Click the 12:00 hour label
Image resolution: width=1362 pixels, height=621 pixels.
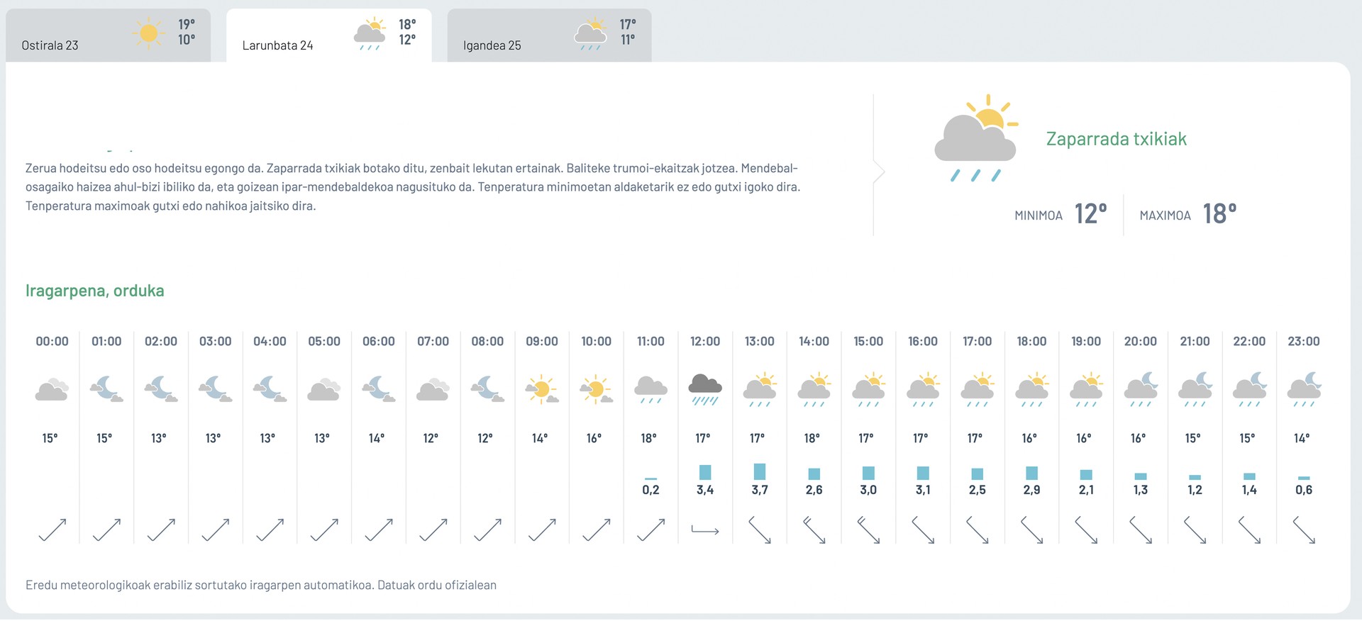[x=705, y=342]
